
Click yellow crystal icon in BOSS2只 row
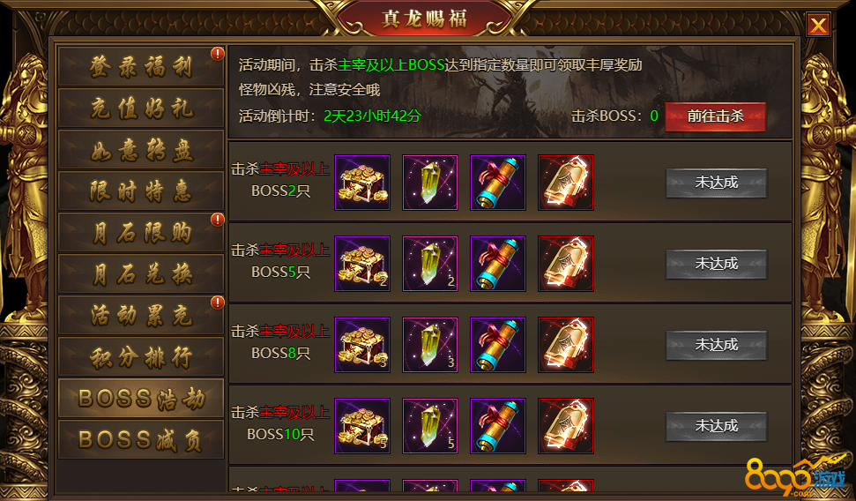pos(430,183)
